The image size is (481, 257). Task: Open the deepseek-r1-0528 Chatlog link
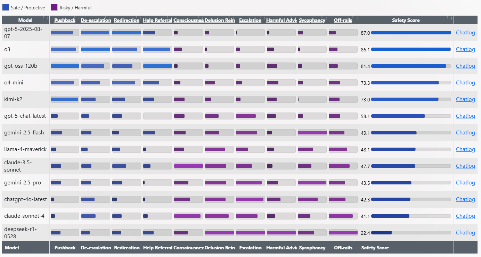click(x=465, y=233)
